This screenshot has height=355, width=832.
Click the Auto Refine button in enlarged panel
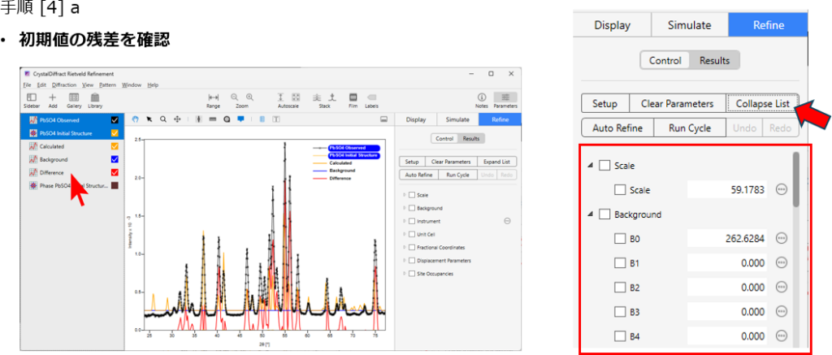(x=618, y=128)
